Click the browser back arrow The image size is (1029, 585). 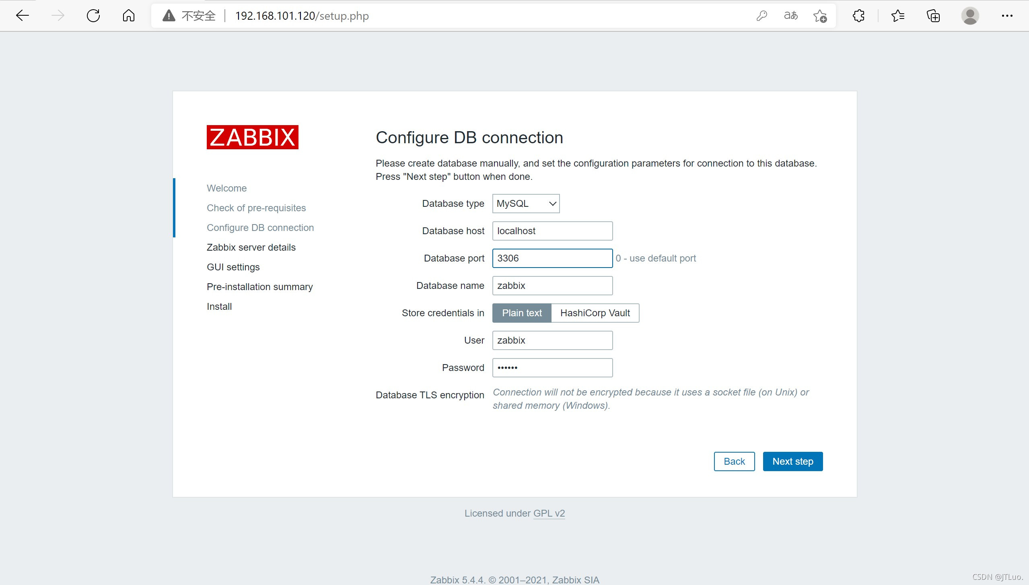click(x=23, y=16)
